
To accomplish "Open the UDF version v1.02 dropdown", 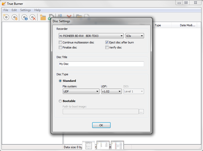I will pos(111,91).
